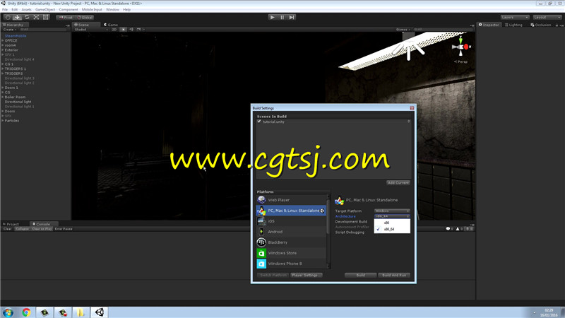Click the Pause button in toolbar
The image size is (565, 318).
(282, 17)
